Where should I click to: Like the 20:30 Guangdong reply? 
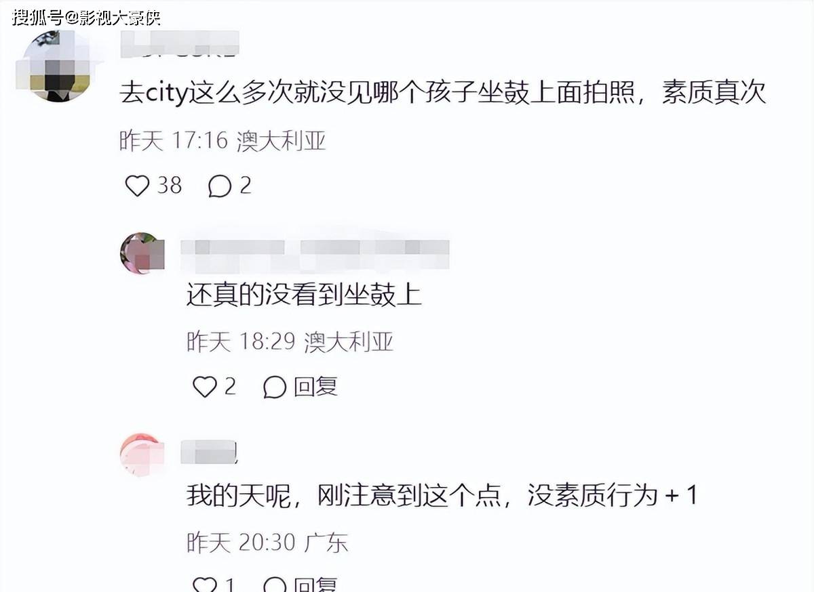coord(205,585)
